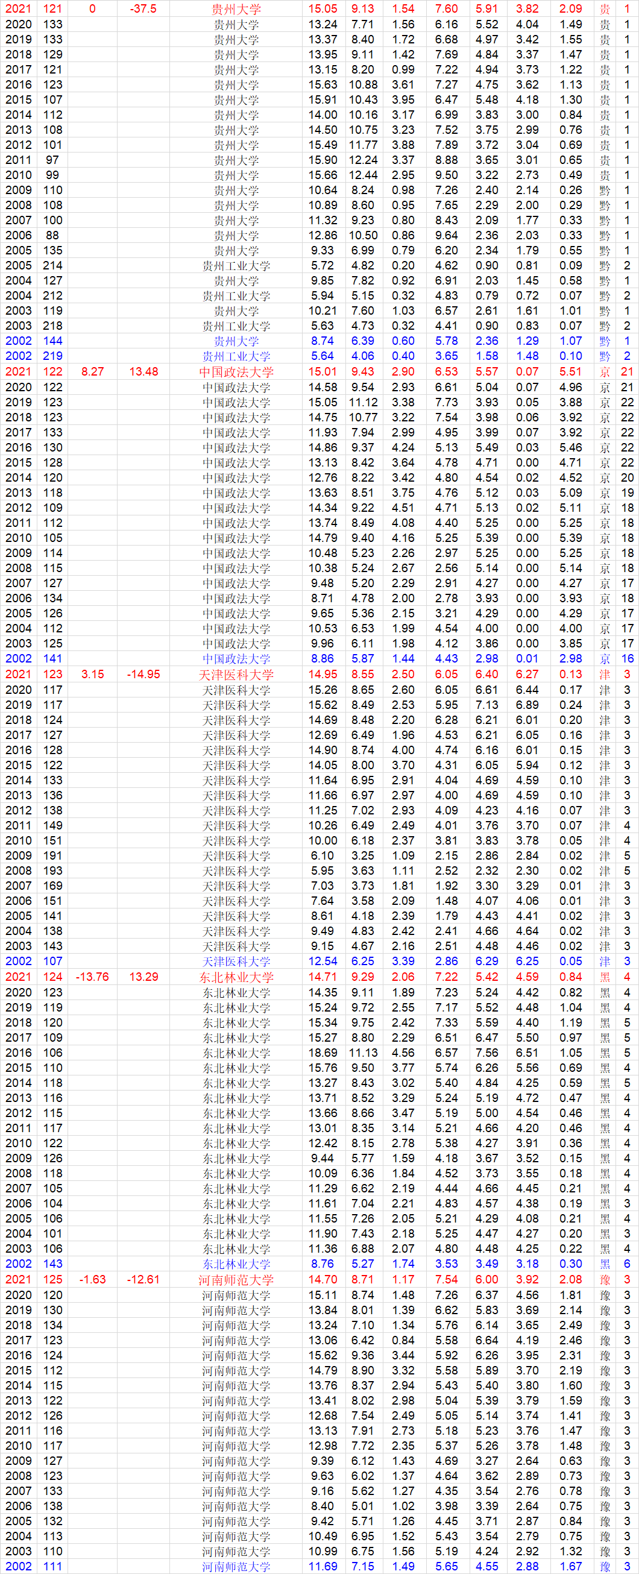
Task: Select the red 天津医科大学 name in 2021 row
Action: [x=236, y=675]
